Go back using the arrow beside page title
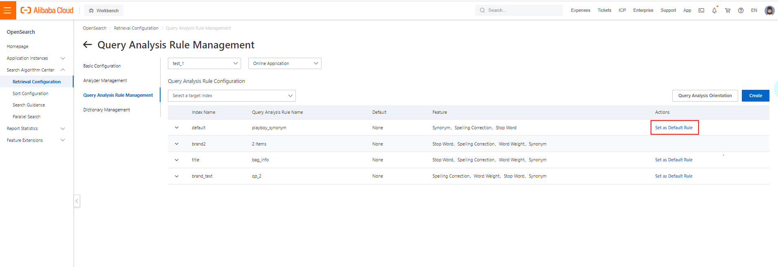 [87, 44]
